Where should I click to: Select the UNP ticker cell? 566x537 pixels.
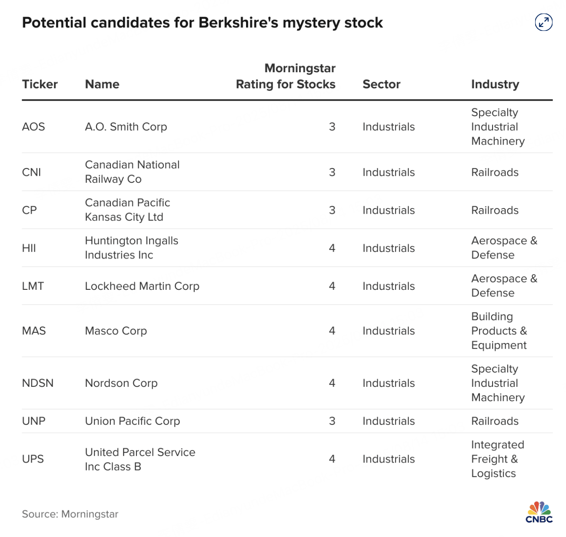(33, 421)
